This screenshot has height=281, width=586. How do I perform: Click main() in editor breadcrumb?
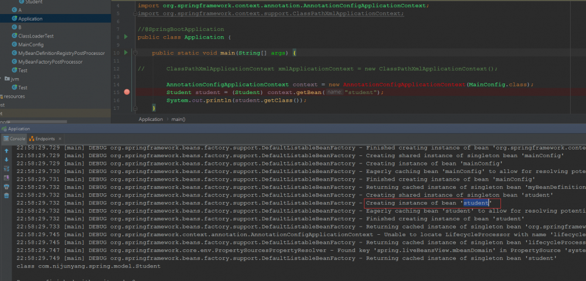(178, 119)
